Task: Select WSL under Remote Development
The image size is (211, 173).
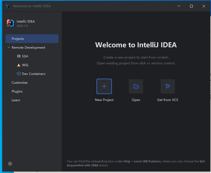Action: click(x=25, y=65)
